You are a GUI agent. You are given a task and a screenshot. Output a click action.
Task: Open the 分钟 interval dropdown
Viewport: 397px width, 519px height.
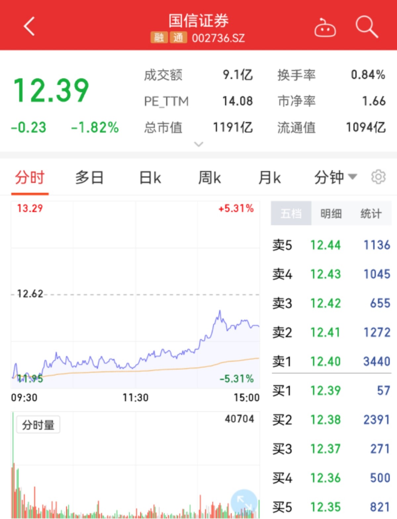click(x=335, y=177)
